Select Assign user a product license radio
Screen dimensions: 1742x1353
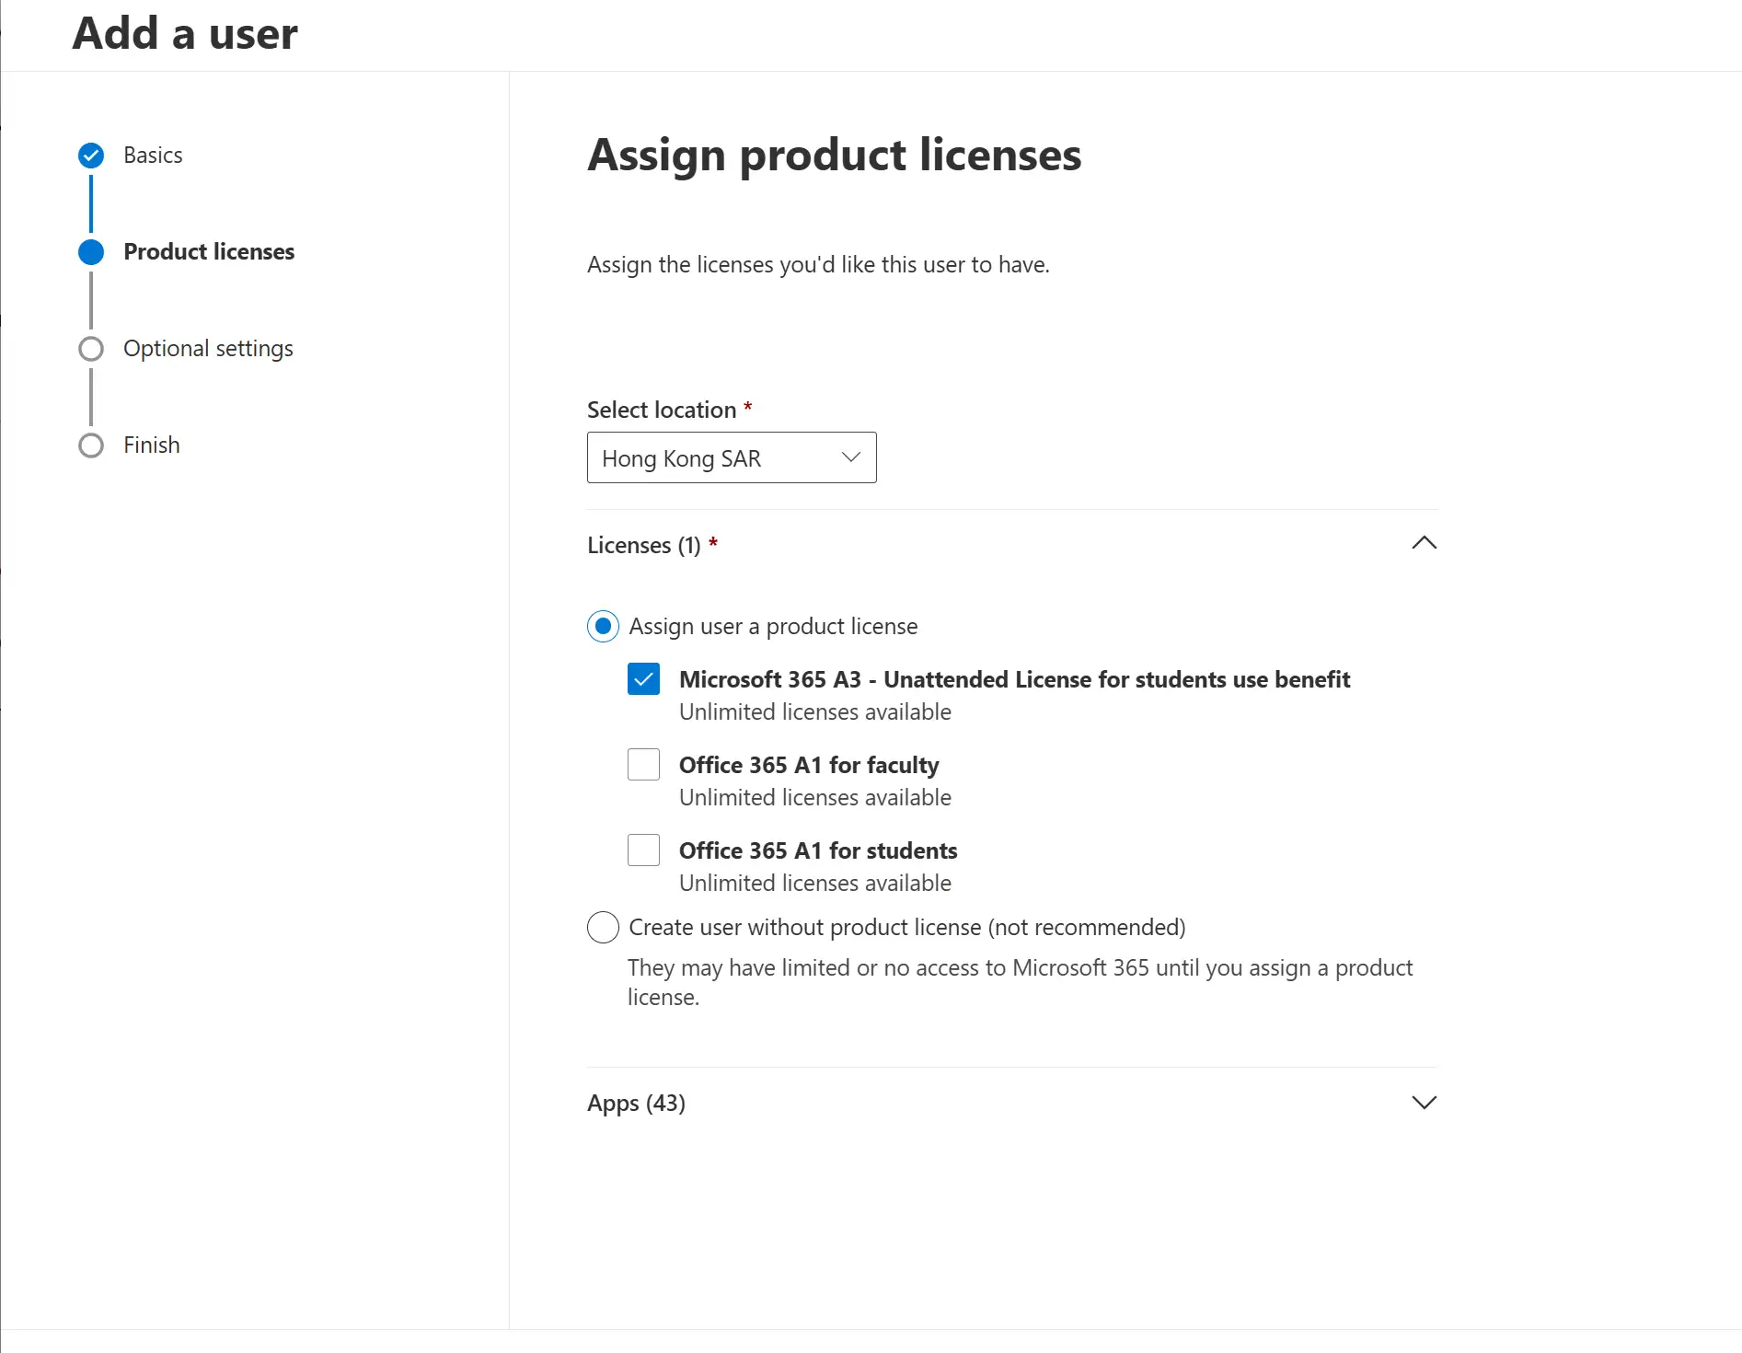coord(603,627)
